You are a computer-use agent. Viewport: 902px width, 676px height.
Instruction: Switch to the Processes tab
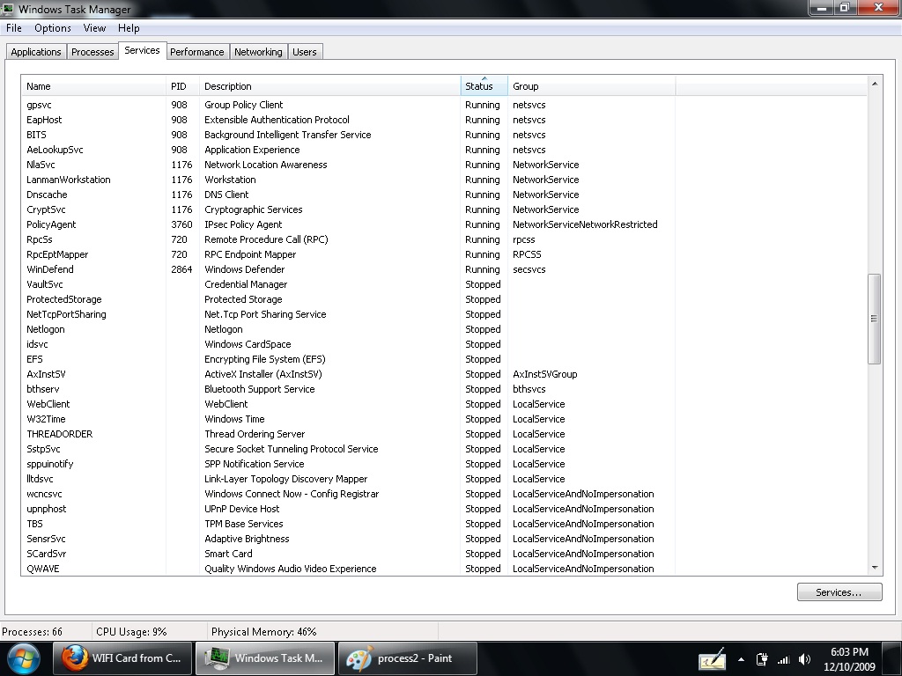coord(92,52)
